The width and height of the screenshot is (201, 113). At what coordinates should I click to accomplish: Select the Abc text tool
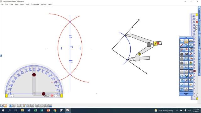coord(191,67)
